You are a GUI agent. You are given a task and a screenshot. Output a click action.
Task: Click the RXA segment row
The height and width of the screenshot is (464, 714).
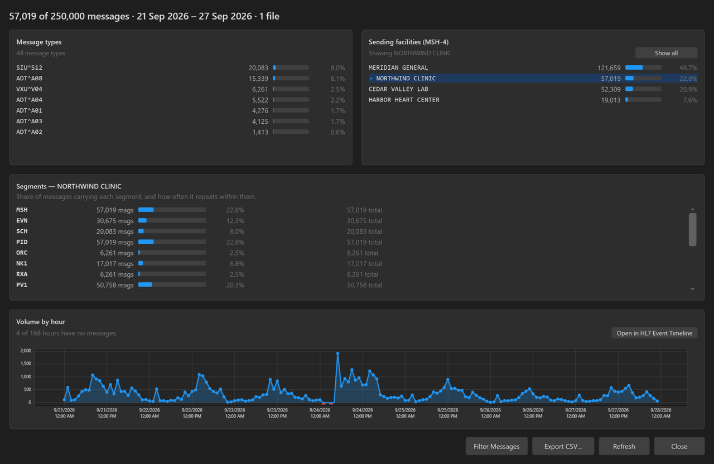(351, 274)
